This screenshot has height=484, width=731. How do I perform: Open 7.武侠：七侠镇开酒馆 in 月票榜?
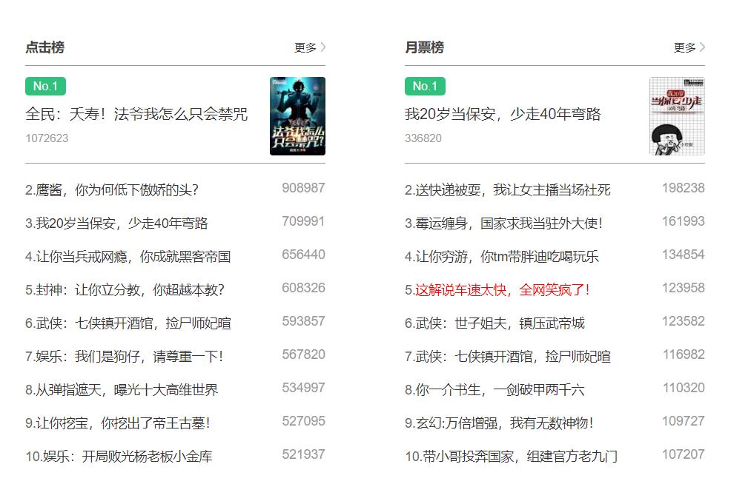(x=508, y=357)
